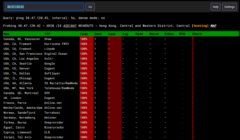The width and height of the screenshot is (240, 140).
Task: Click the 55 Marietta/RamNode cell
Action: click(61, 83)
